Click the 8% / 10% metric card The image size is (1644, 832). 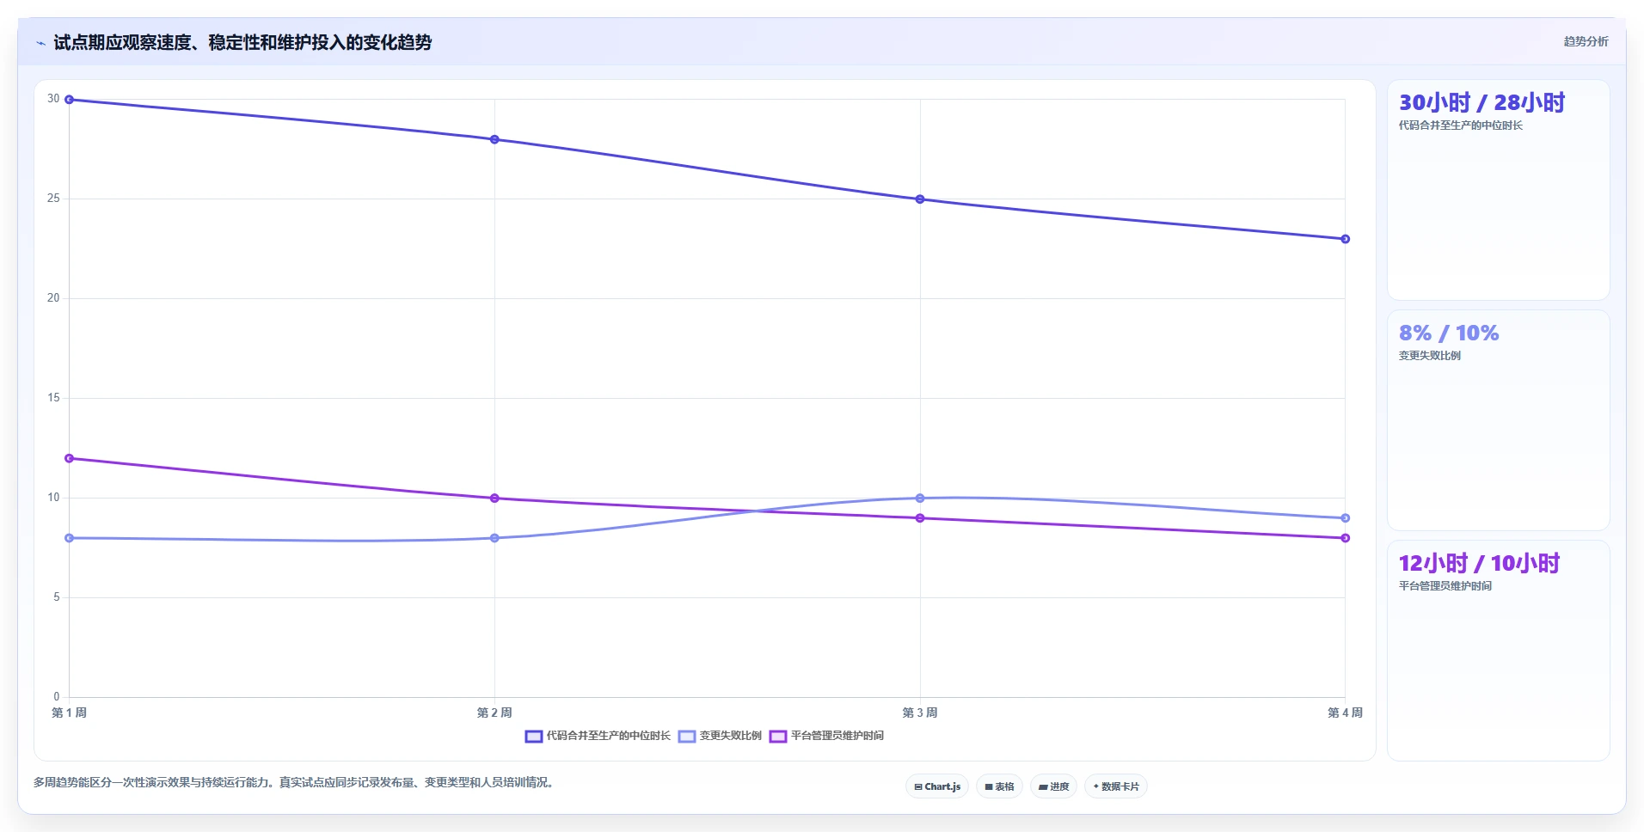tap(1499, 420)
